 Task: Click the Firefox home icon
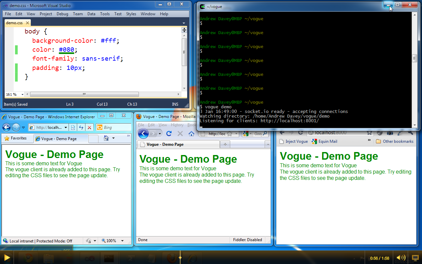tap(191, 133)
